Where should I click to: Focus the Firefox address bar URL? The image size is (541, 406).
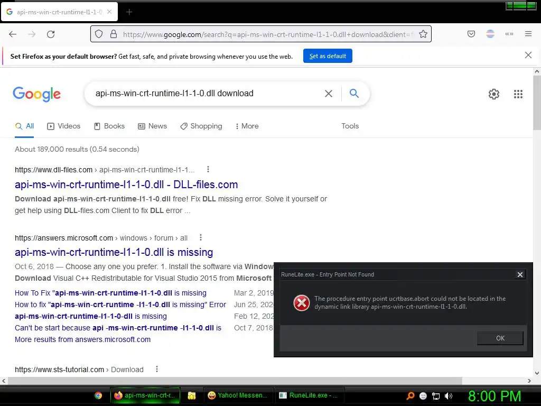(x=267, y=34)
